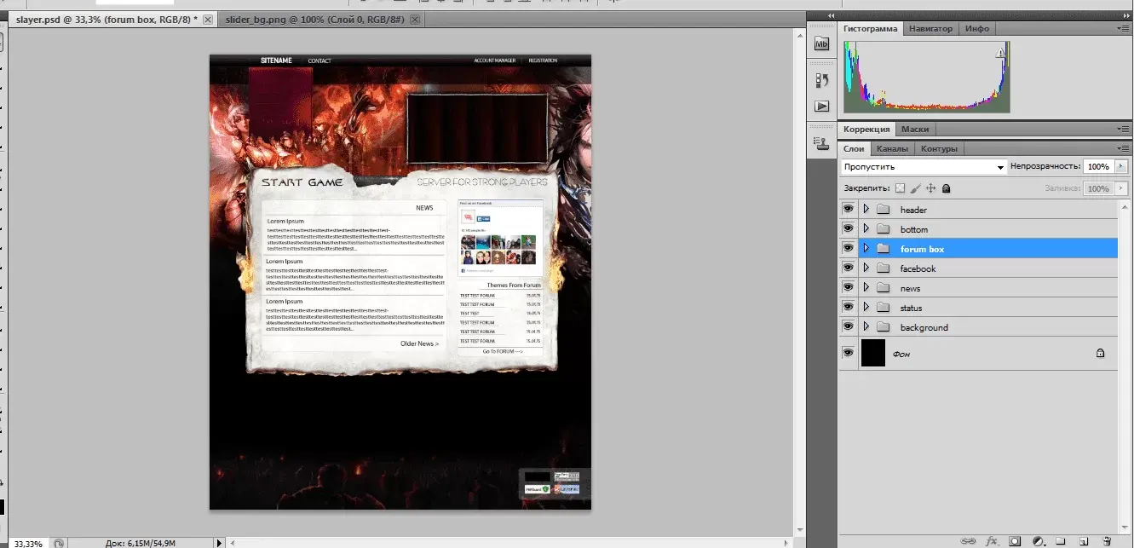Open the Коррекция panel options menu
The width and height of the screenshot is (1134, 548).
pos(1125,130)
